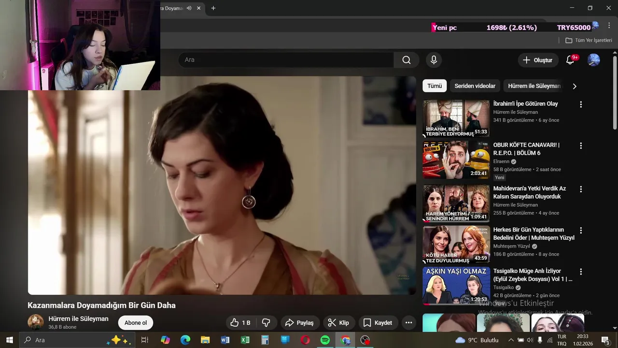Click the YouTube search magnifier button
The width and height of the screenshot is (618, 348).
[407, 60]
